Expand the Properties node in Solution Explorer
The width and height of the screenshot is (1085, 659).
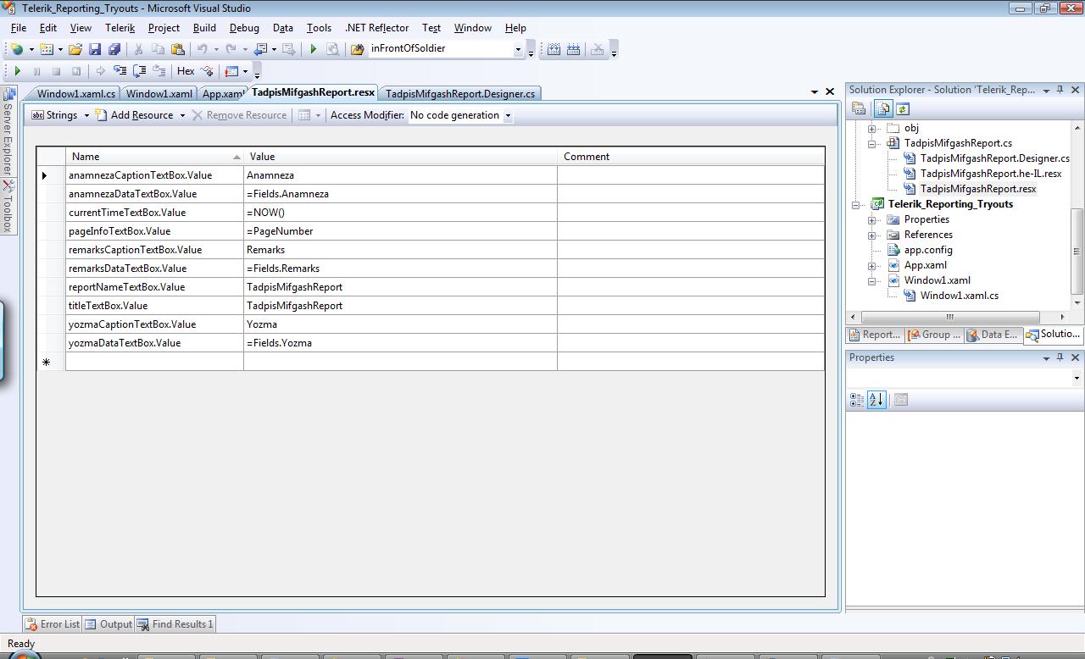click(871, 220)
